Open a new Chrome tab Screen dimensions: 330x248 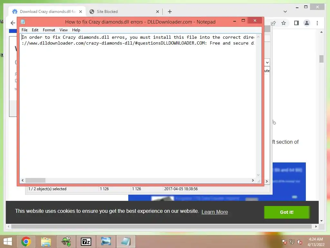tap(170, 12)
